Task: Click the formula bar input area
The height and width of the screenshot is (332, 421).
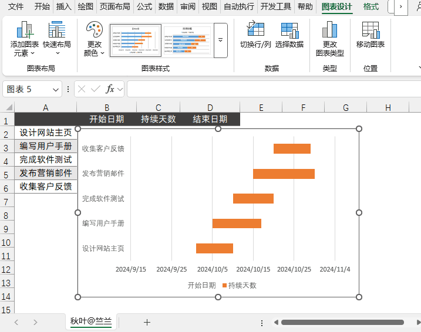Action: tap(274, 89)
